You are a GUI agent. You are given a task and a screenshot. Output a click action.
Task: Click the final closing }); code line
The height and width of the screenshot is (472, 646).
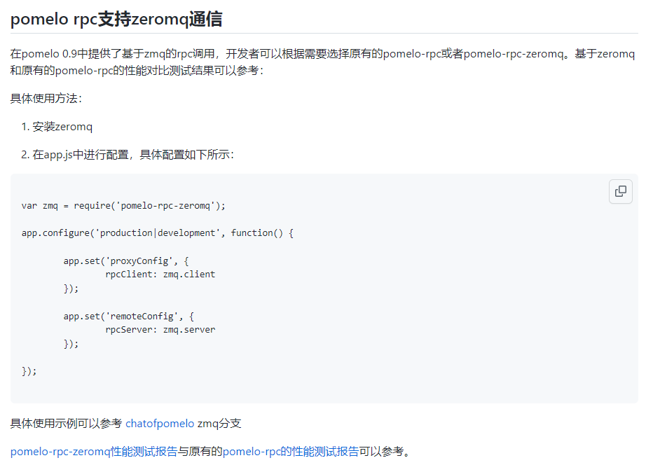[29, 371]
